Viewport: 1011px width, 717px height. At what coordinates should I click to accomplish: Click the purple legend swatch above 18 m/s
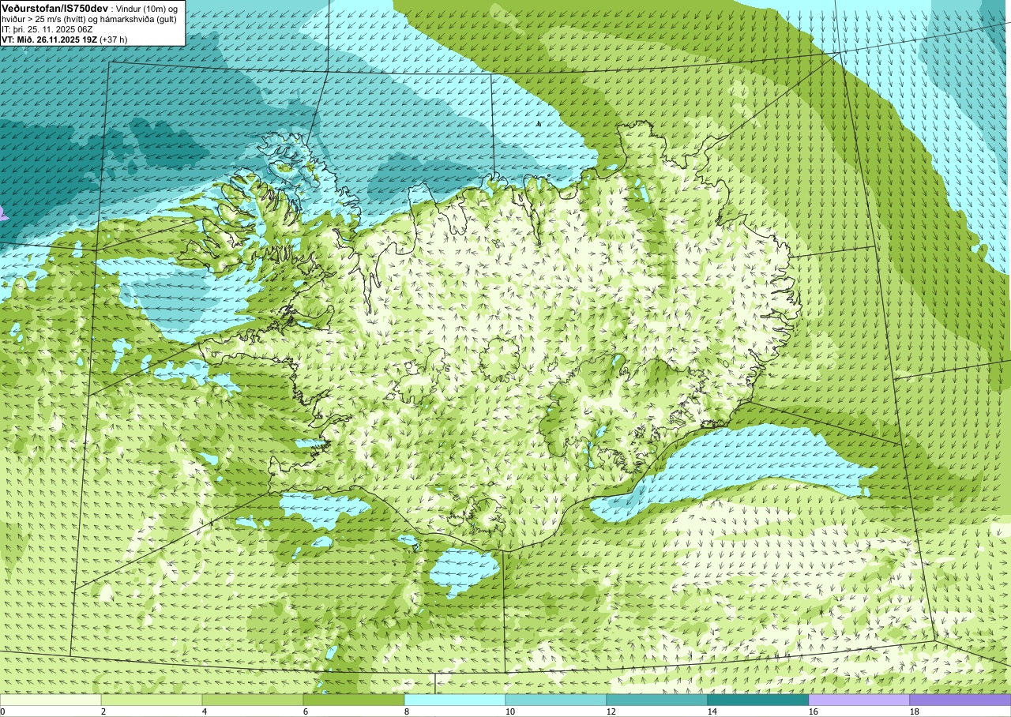click(960, 700)
